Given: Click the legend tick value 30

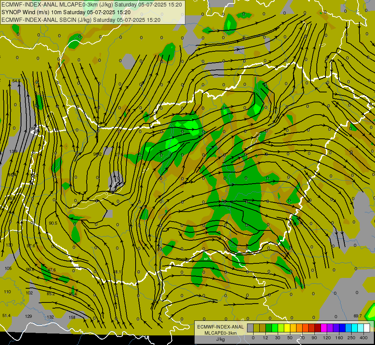Looking at the screenshot, I should 278,338.
